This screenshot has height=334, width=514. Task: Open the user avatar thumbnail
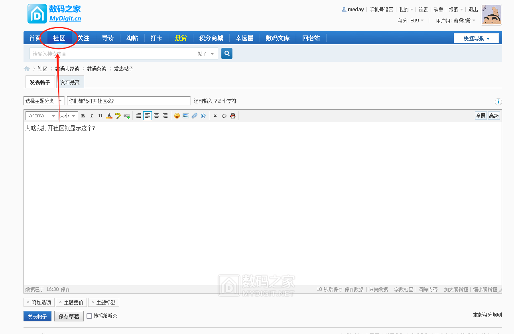491,15
